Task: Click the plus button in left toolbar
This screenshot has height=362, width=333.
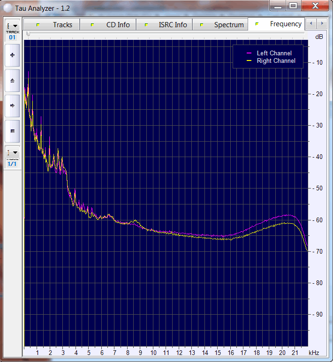Action: pyautogui.click(x=12, y=55)
